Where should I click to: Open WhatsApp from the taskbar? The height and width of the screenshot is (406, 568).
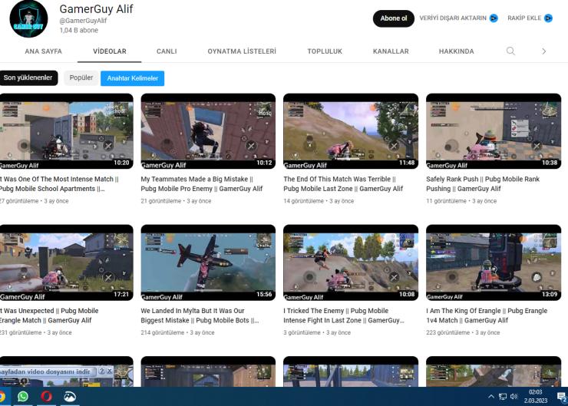[x=23, y=396]
